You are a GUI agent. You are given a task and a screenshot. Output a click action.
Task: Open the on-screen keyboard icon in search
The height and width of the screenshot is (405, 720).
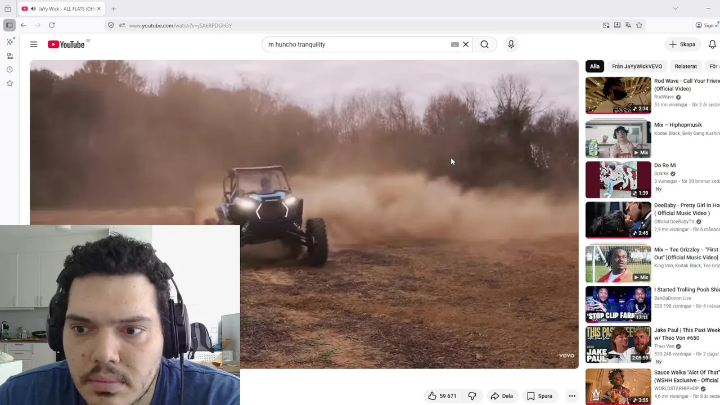click(x=454, y=44)
